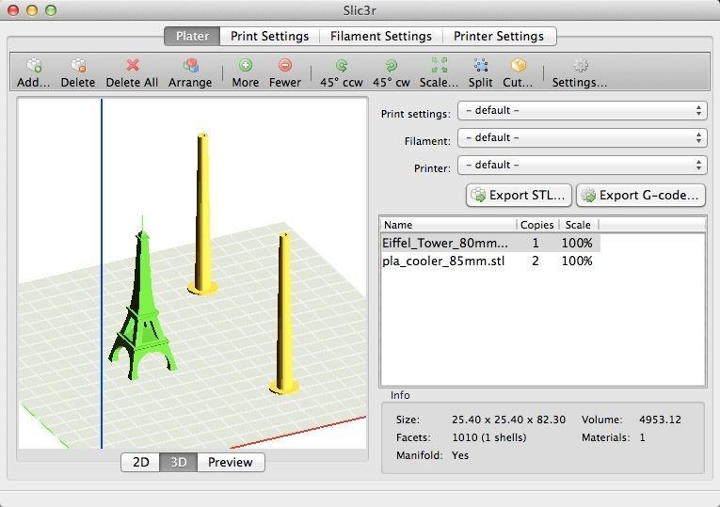Open the Print settings preset dropdown

[583, 111]
